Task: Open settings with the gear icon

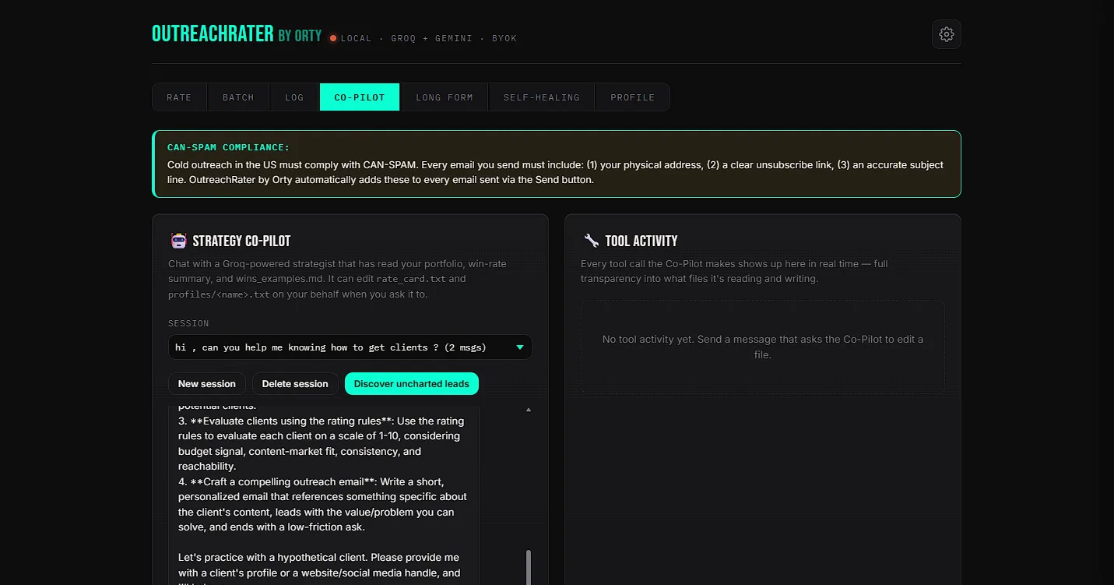Action: coord(946,34)
